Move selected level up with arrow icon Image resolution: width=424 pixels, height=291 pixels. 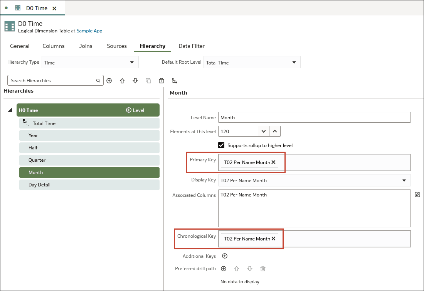(x=122, y=81)
